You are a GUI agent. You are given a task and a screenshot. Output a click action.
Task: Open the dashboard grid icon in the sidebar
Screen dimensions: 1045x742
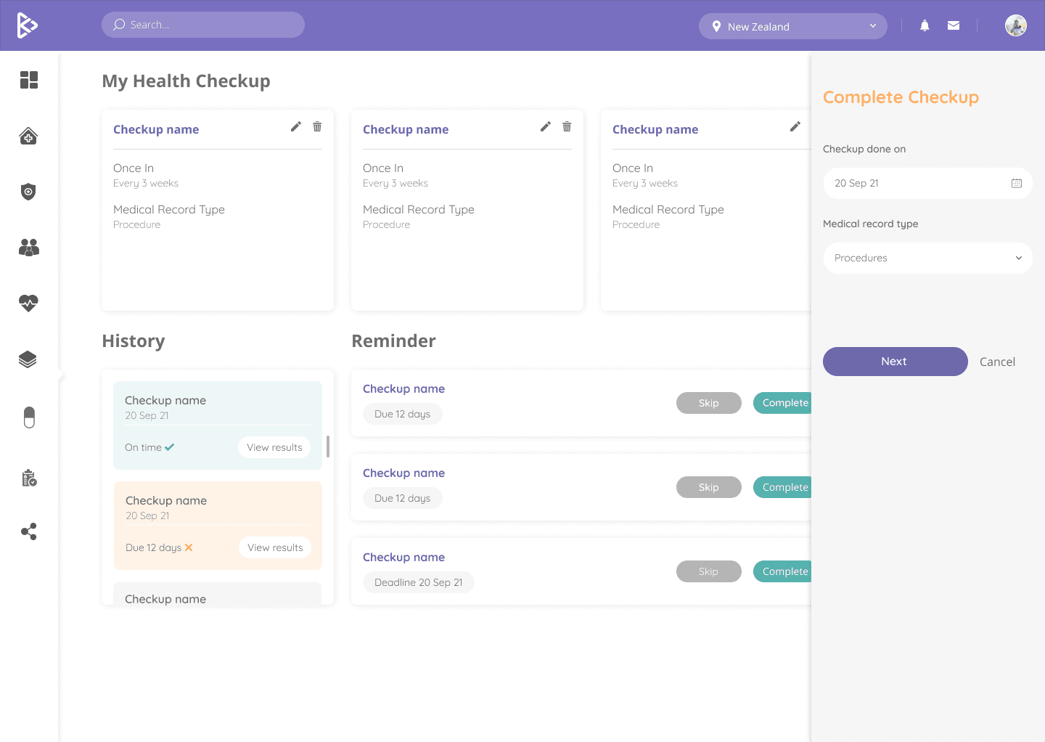[29, 80]
